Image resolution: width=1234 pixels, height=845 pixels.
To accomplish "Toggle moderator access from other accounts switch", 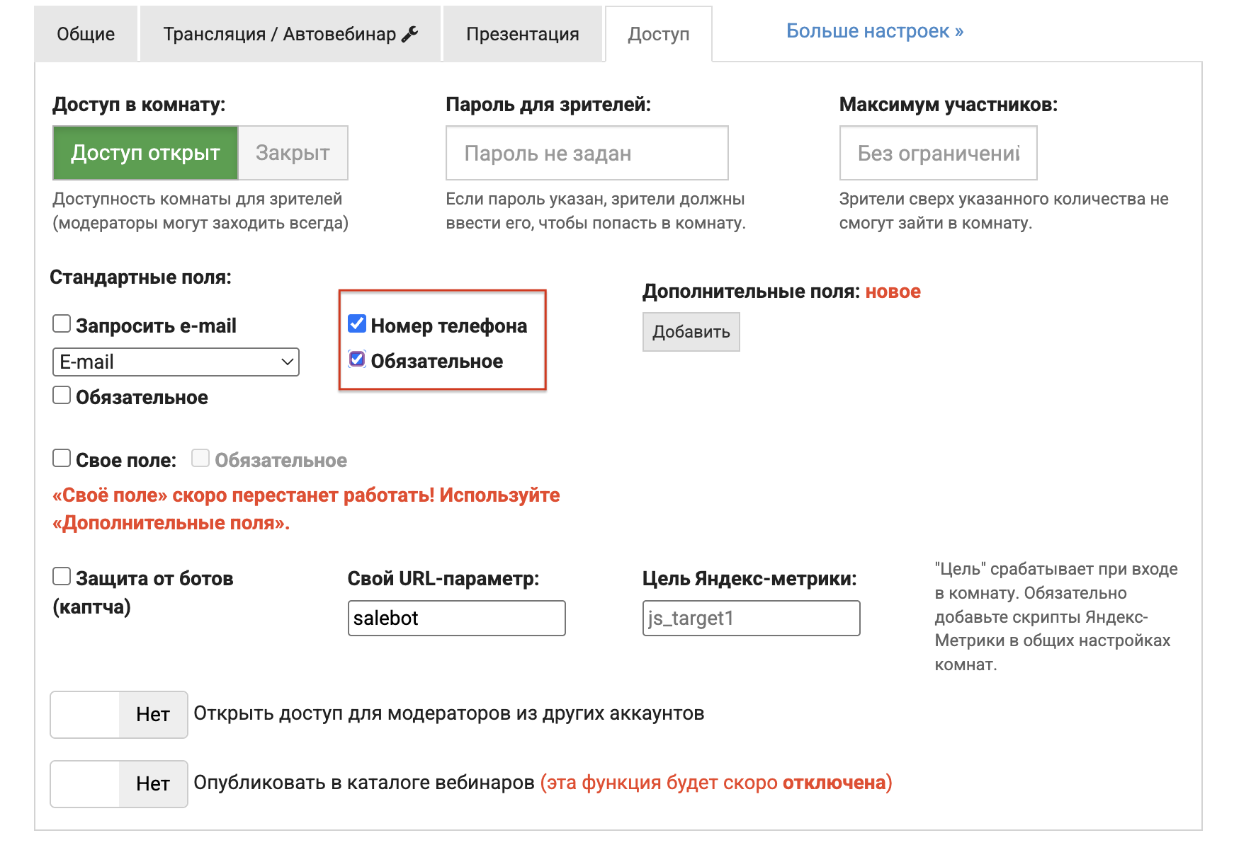I will [x=119, y=715].
